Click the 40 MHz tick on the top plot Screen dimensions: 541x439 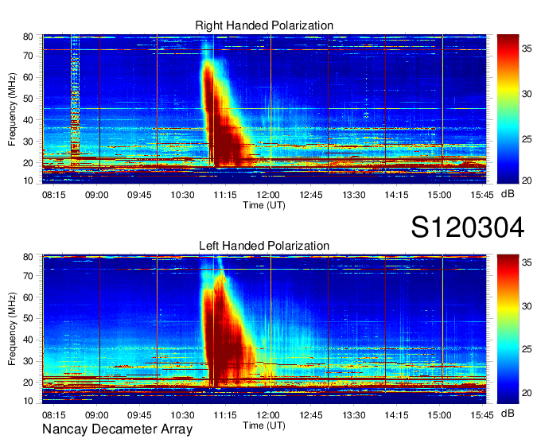pos(28,119)
